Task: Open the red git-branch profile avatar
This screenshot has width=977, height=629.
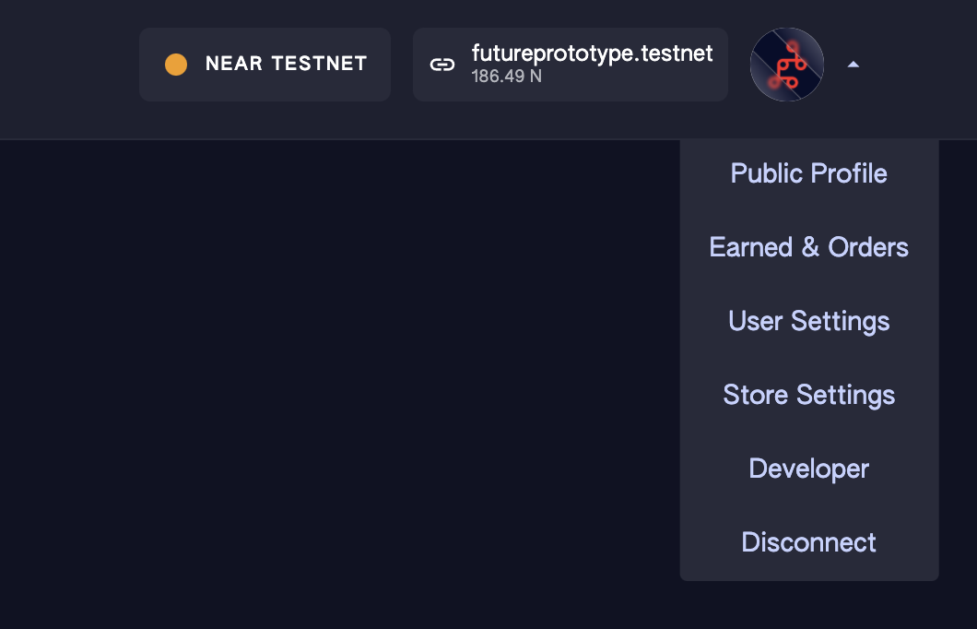Action: coord(787,65)
